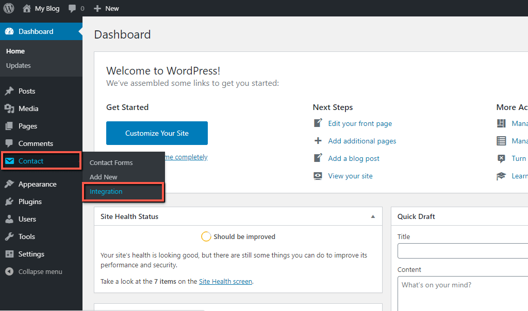Click the comments bubble icon in admin bar
The height and width of the screenshot is (311, 528).
72,8
